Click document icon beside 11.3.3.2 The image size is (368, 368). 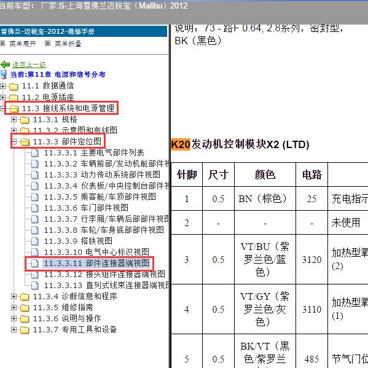tap(35, 164)
